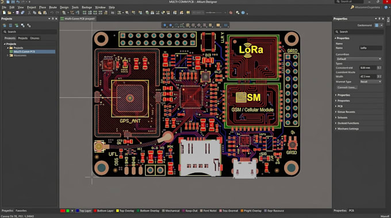Open the File menu
The image size is (391, 218).
[4, 7]
